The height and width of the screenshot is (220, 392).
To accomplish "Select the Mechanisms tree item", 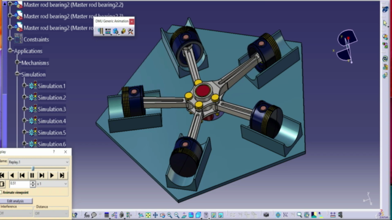I will 35,63.
